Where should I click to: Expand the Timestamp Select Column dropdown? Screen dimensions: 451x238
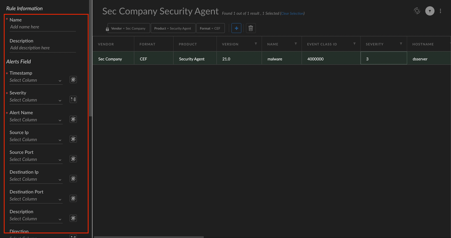tap(36, 80)
